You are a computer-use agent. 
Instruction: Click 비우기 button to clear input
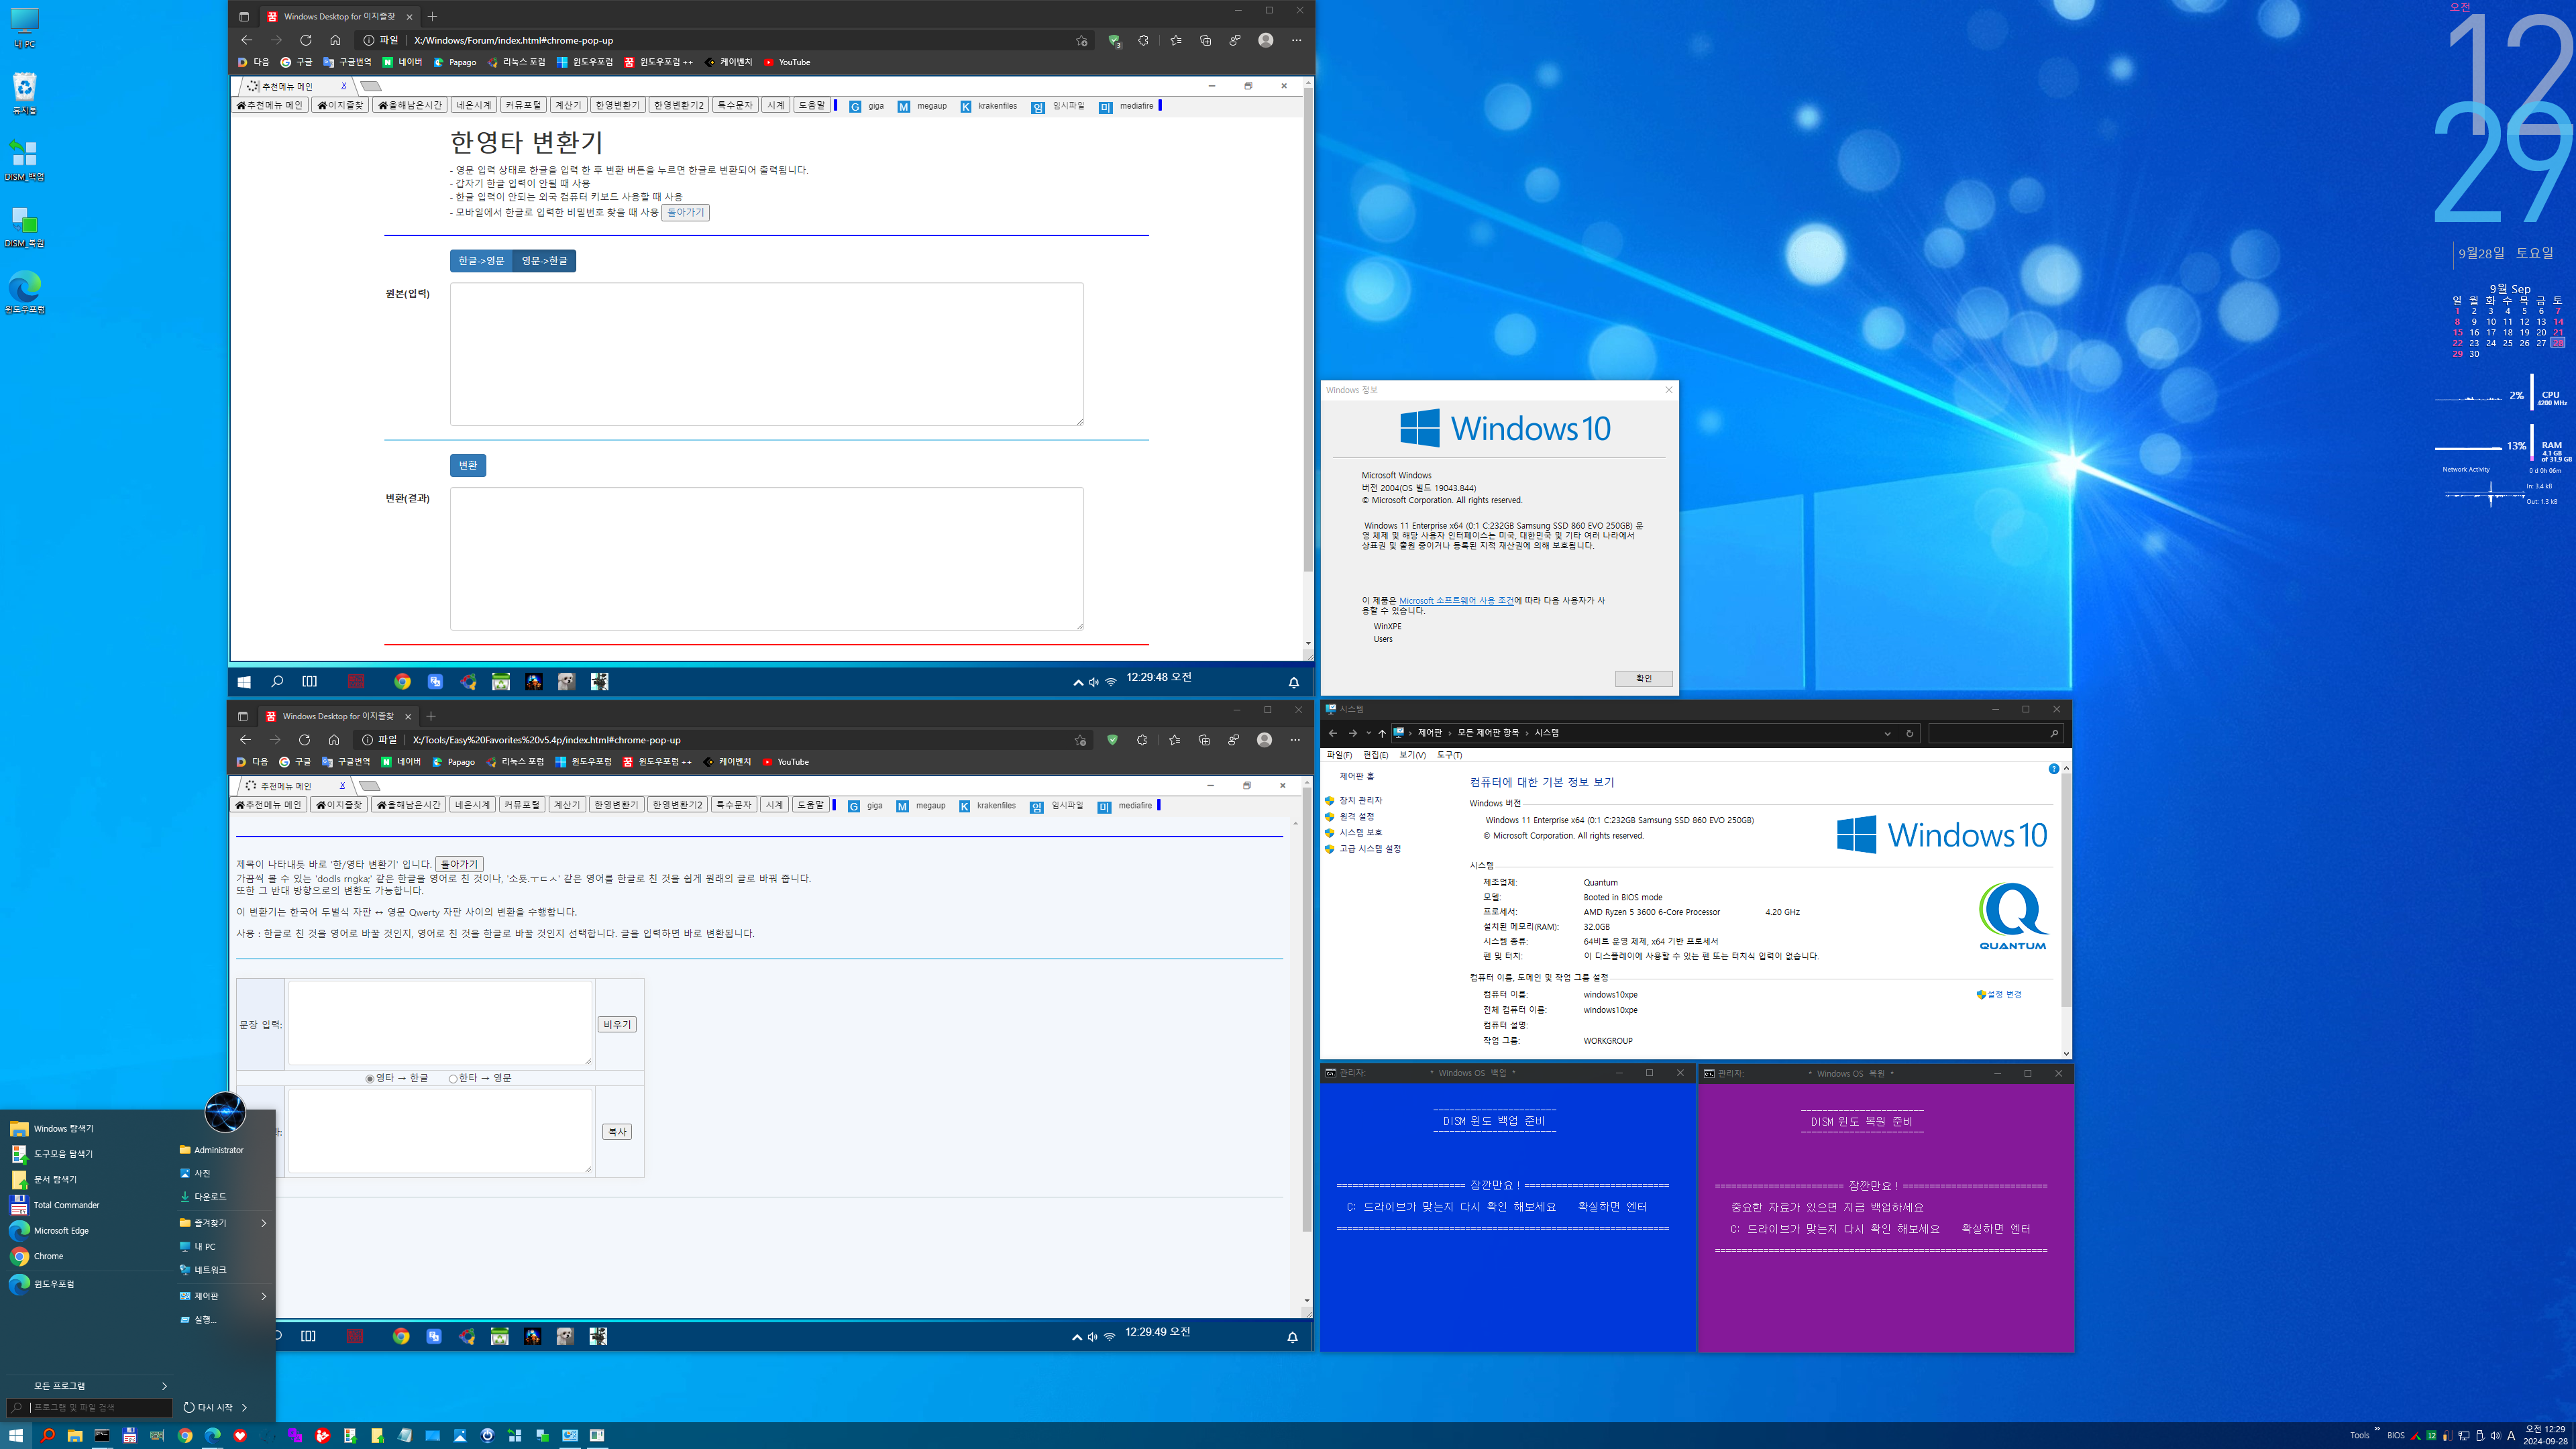pos(617,1025)
